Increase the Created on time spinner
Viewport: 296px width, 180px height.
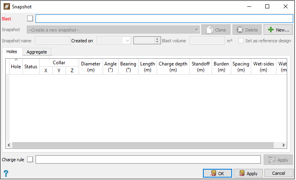[x=157, y=39]
